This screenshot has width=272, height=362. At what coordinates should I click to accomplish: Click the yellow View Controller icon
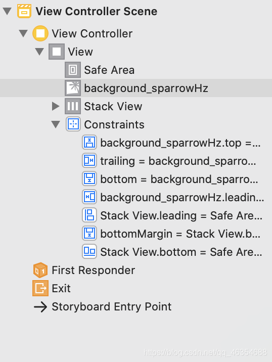pyautogui.click(x=40, y=33)
